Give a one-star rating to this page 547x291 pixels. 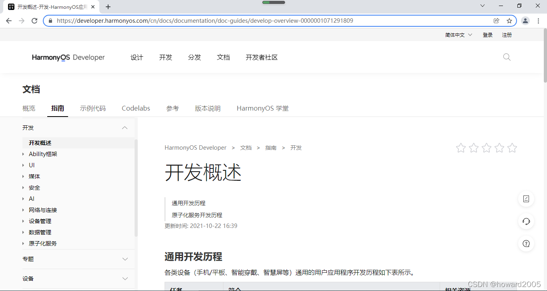click(x=461, y=148)
